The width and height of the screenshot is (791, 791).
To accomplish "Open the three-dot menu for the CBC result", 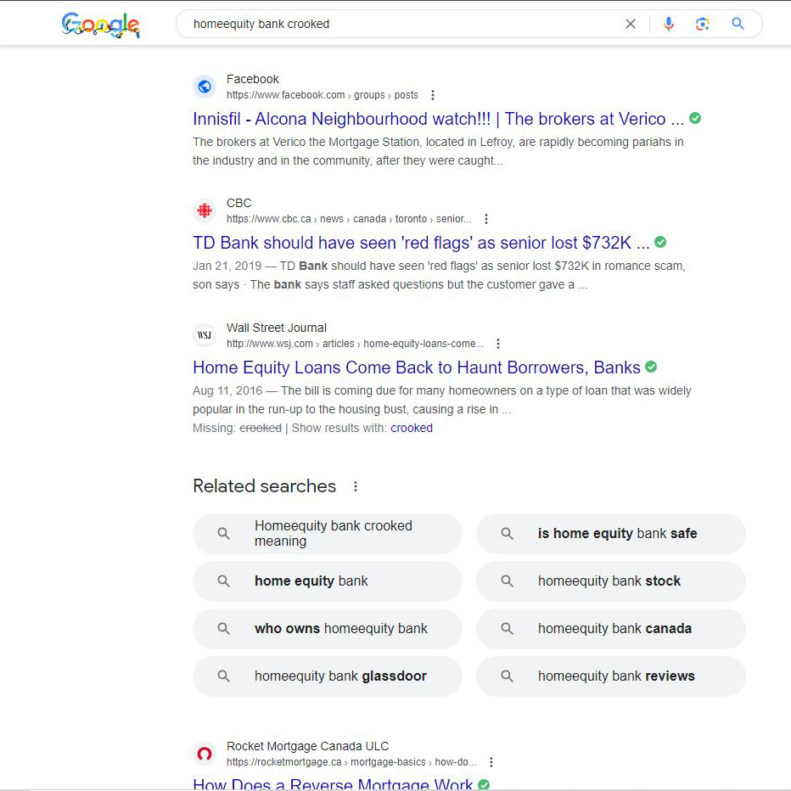I will [485, 219].
